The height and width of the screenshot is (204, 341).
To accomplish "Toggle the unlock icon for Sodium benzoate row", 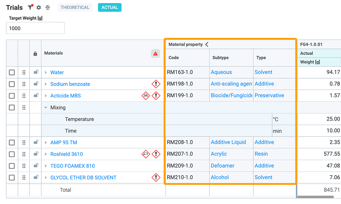I will tap(36, 84).
